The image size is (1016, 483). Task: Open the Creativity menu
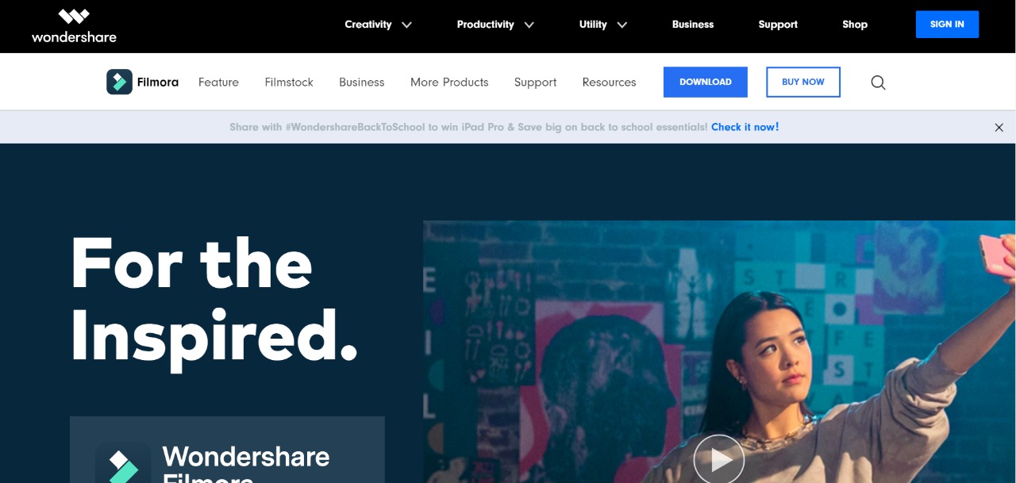coord(368,25)
